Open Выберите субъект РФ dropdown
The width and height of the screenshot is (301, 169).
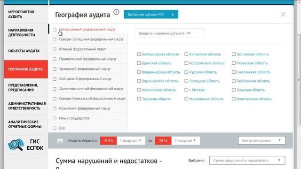(x=151, y=15)
